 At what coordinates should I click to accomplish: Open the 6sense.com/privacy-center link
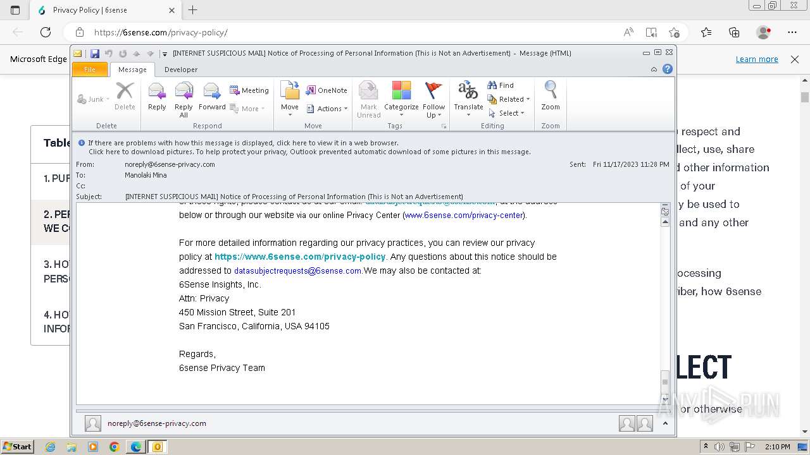[x=464, y=215]
